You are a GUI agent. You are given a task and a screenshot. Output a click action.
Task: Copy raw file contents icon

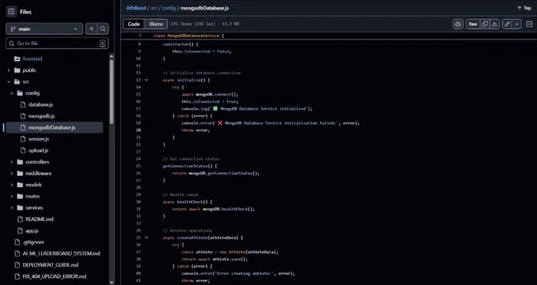485,24
